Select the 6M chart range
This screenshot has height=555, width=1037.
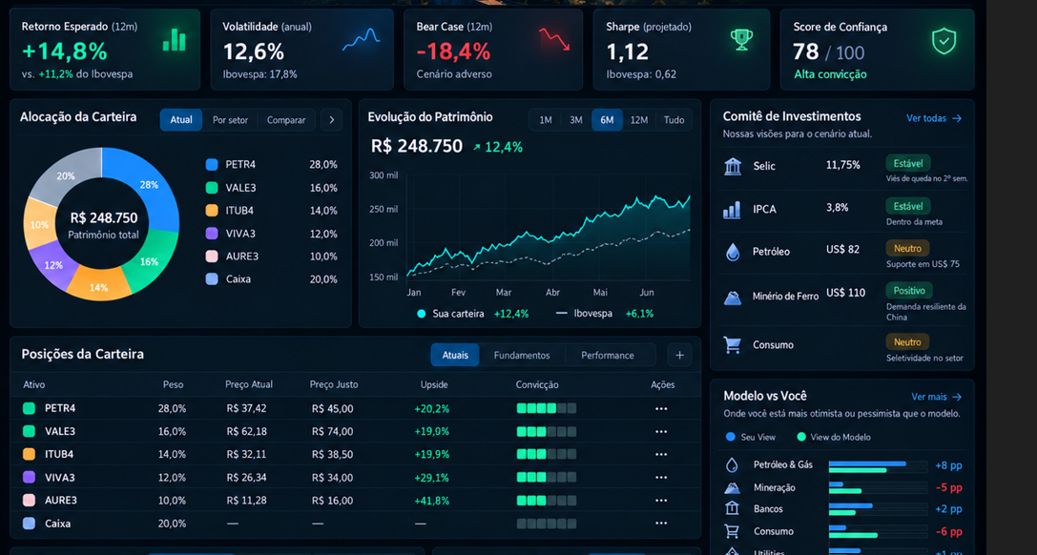607,120
